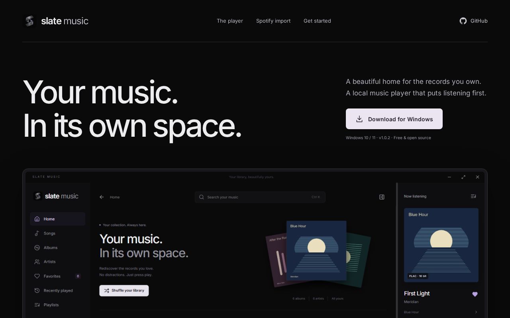Click the Recently played clock icon
Viewport: 510px width, 318px height.
tap(37, 290)
